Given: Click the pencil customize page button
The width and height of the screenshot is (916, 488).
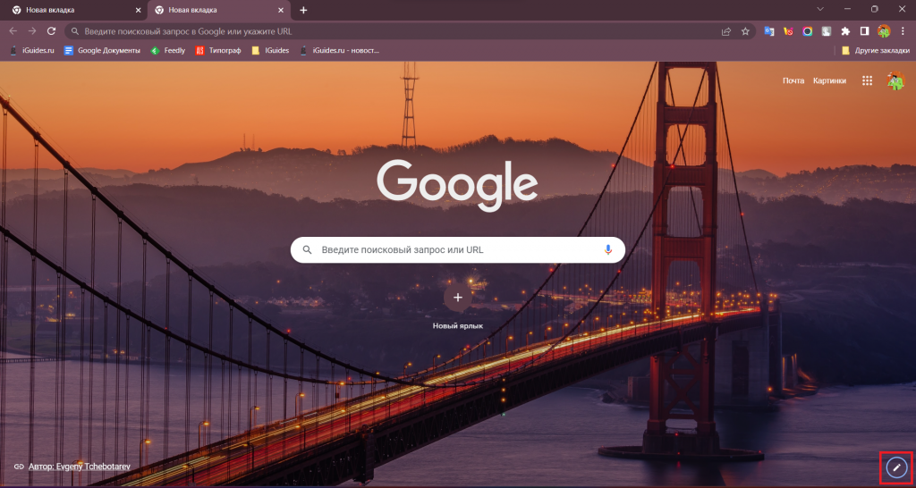Looking at the screenshot, I should point(895,467).
